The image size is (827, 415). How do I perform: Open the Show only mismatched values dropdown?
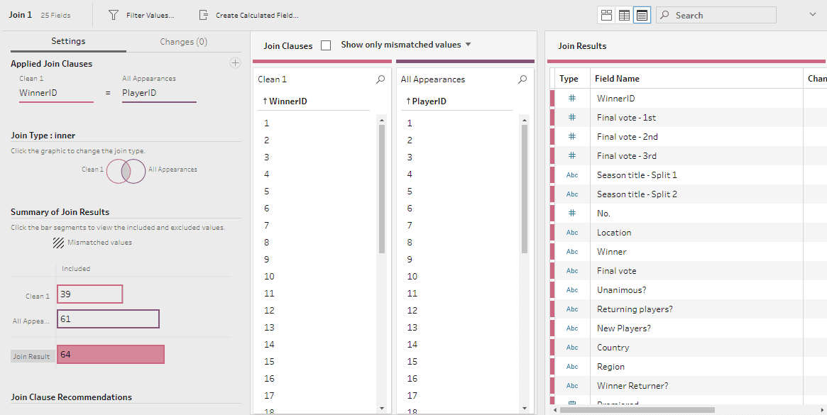click(x=468, y=44)
